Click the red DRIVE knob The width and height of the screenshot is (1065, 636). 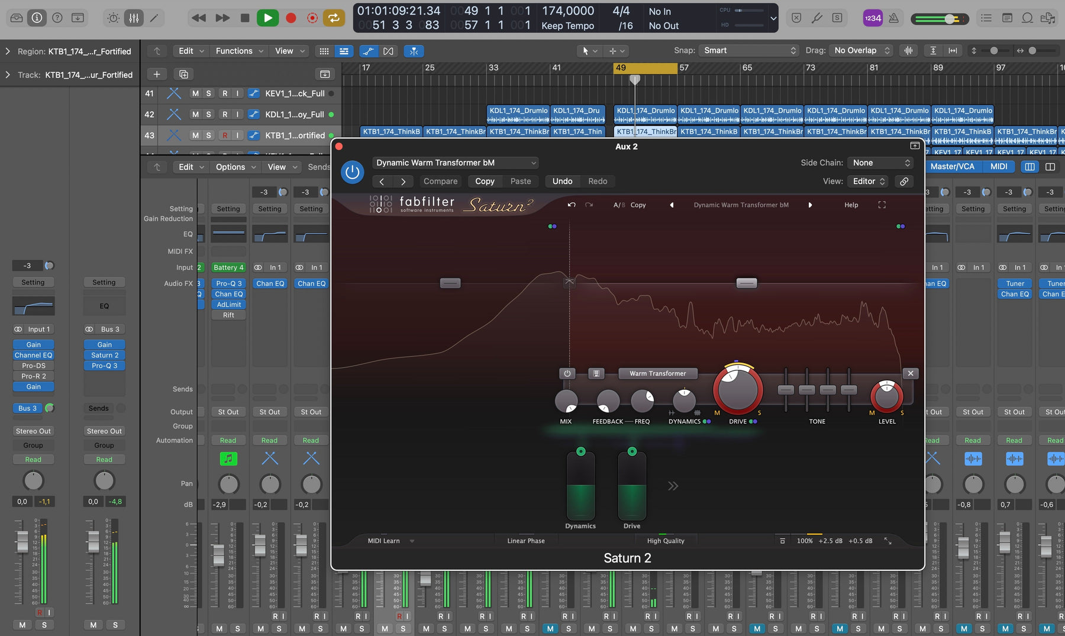(x=737, y=389)
